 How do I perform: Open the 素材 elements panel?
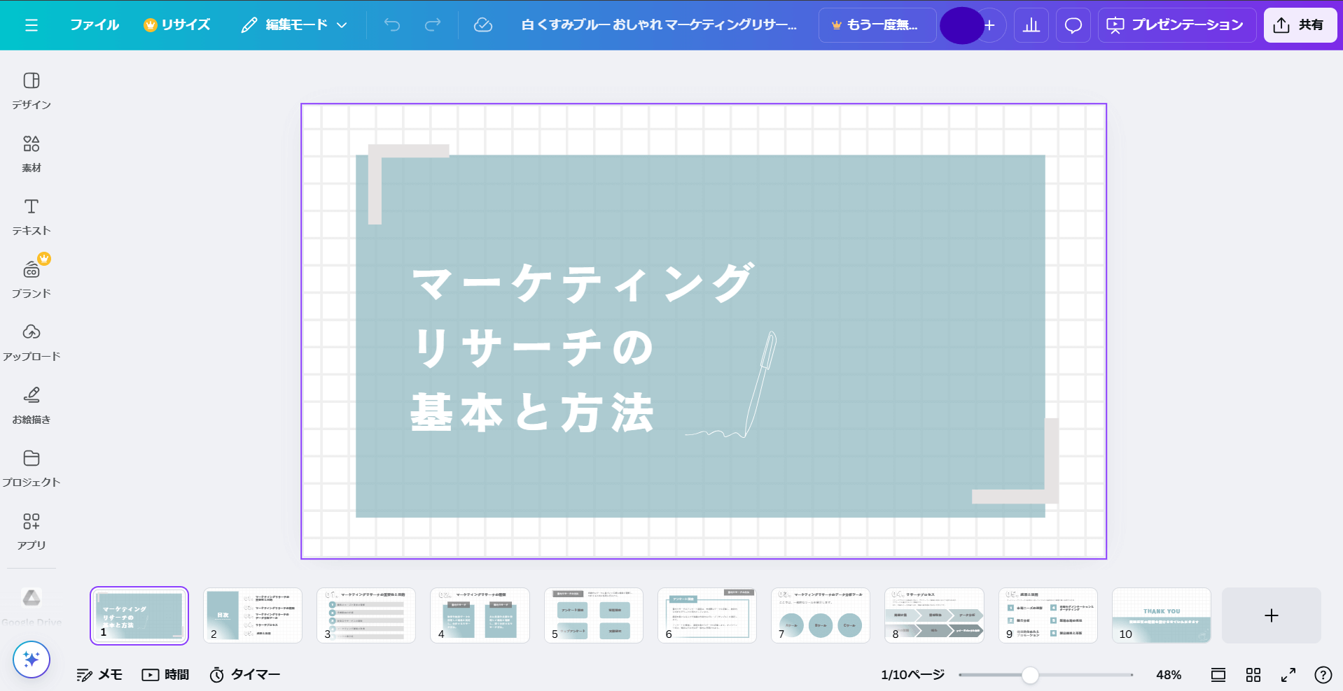tap(32, 154)
